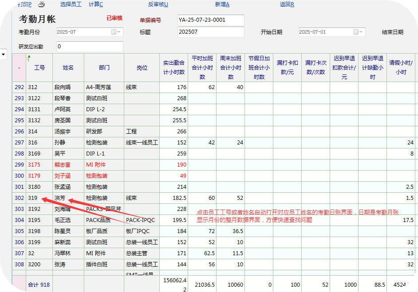Viewport: 418px width, 292px height.
Task: Open the small dropdown at left edge
Action: coord(4,54)
